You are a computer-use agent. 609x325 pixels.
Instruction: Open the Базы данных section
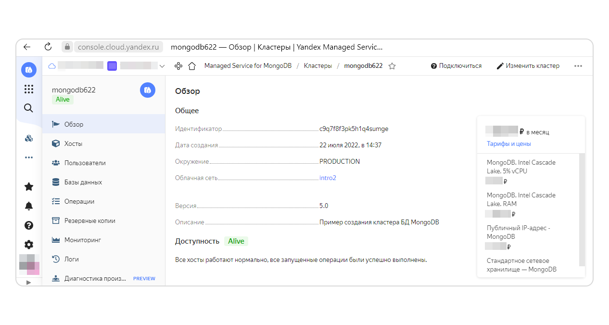[103, 182]
